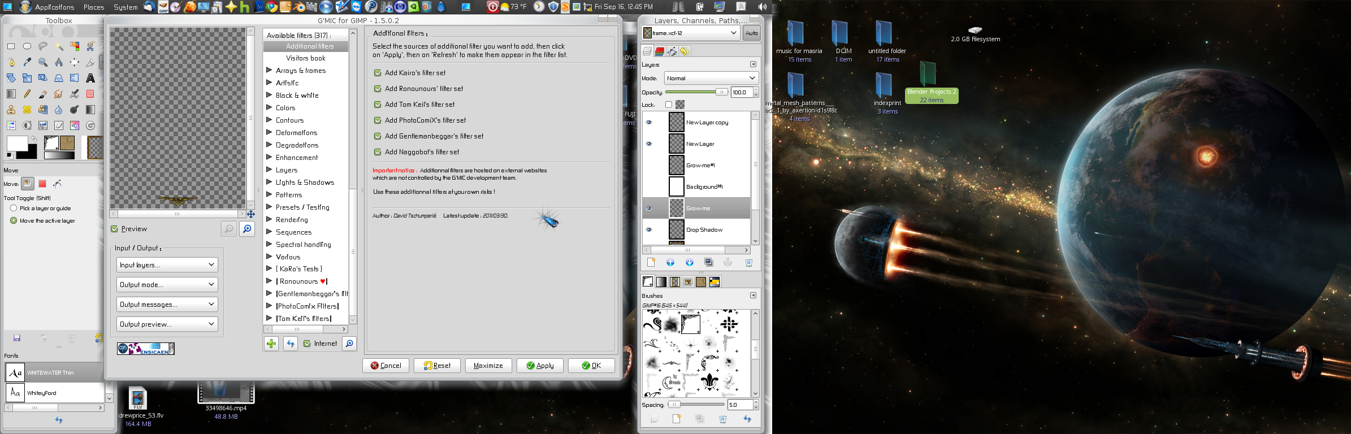Open the layer Mode dropdown
1351x434 pixels.
point(711,78)
